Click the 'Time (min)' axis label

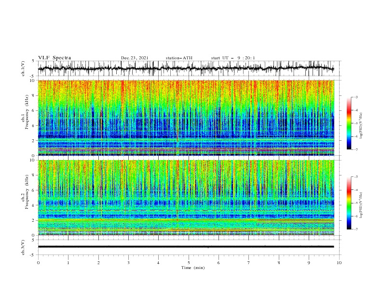tap(193, 268)
